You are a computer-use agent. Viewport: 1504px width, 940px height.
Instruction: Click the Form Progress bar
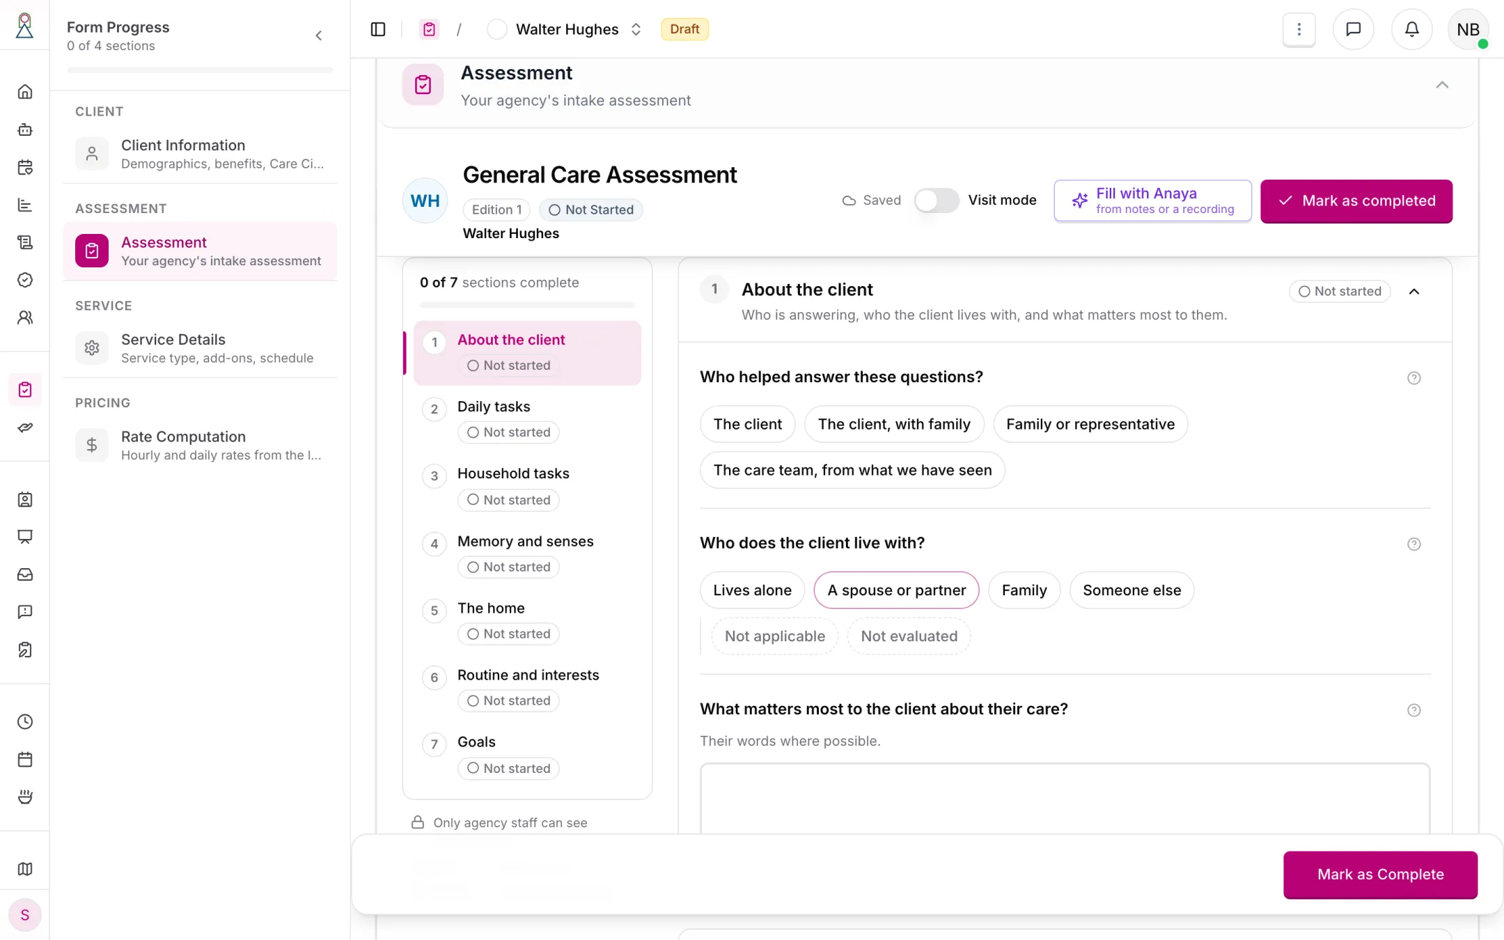coord(200,70)
